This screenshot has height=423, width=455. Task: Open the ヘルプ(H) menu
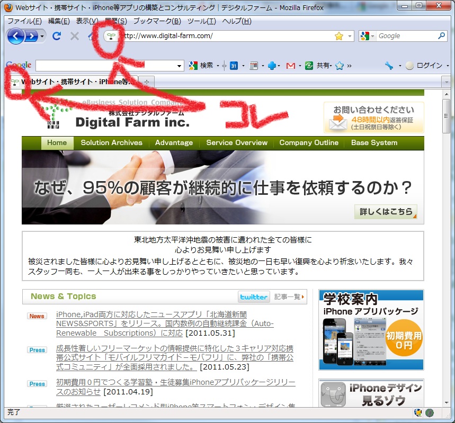pyautogui.click(x=237, y=21)
